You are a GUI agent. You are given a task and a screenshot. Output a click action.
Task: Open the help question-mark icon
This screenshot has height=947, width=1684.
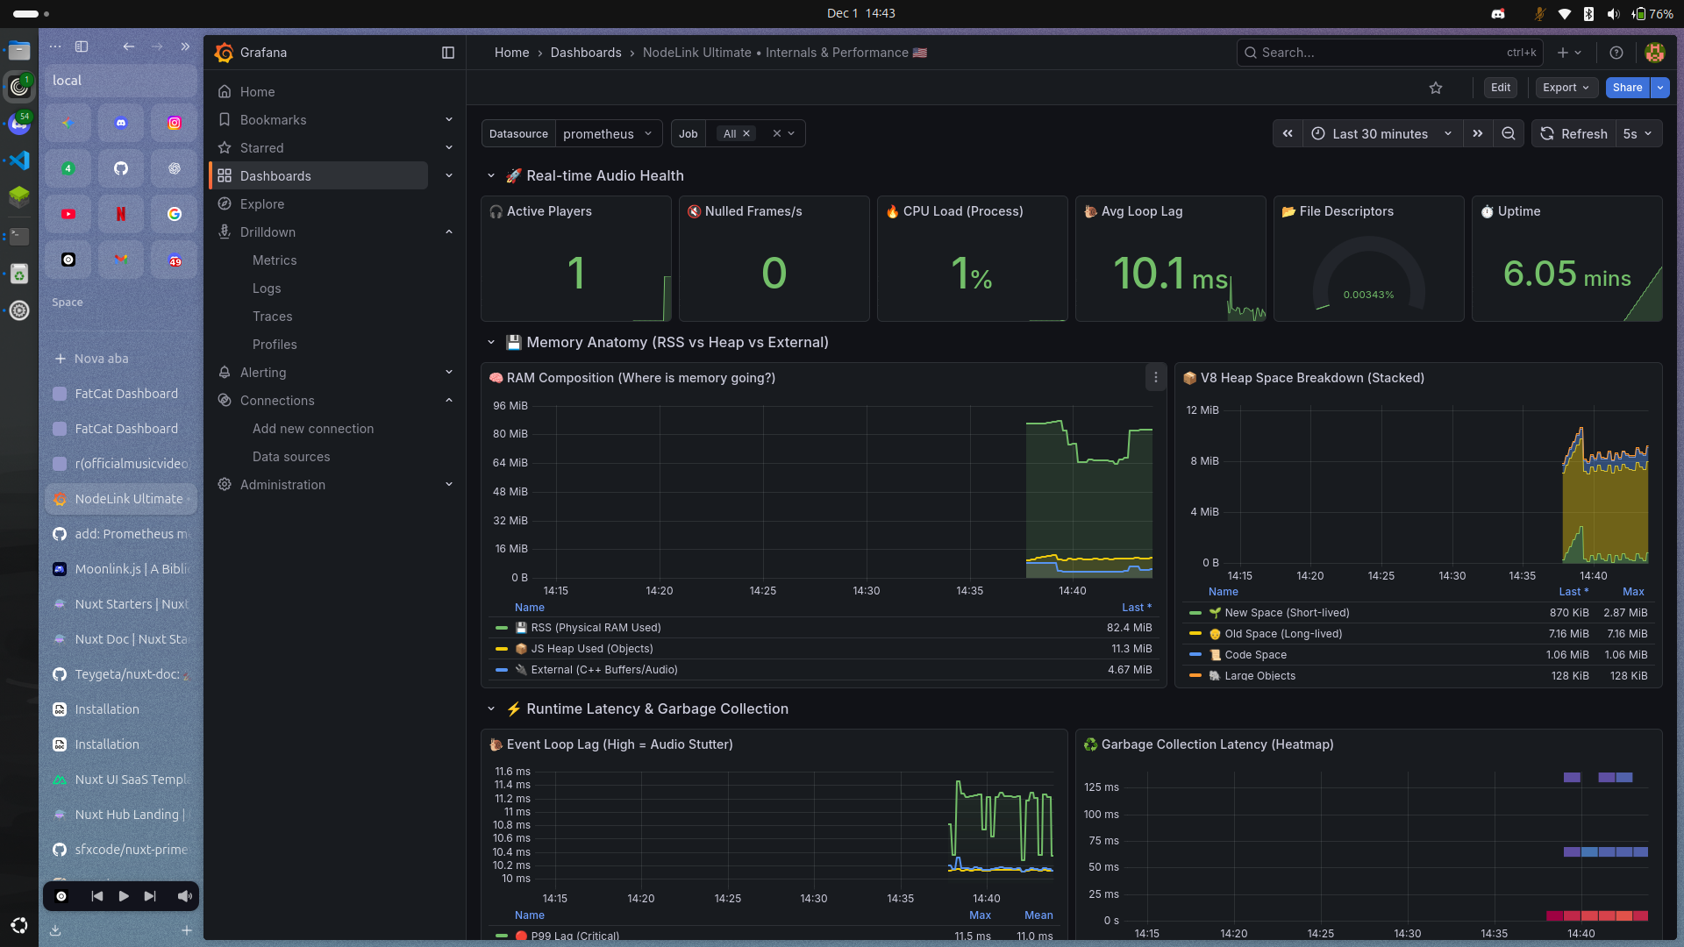pos(1616,53)
